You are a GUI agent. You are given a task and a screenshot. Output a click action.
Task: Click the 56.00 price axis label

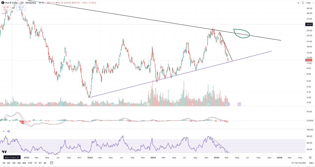pyautogui.click(x=309, y=8)
